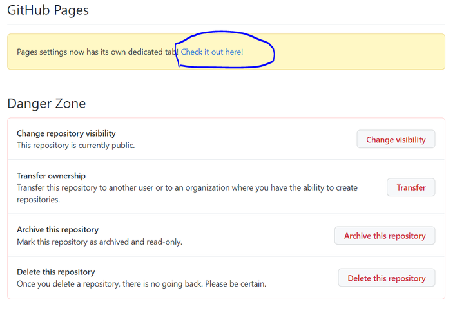Screen dimensions: 464x313
Task: Click the Danger Zone section heading
Action: coord(46,104)
